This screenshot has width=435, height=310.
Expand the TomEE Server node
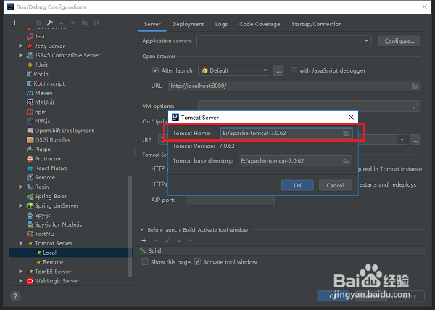(x=21, y=272)
